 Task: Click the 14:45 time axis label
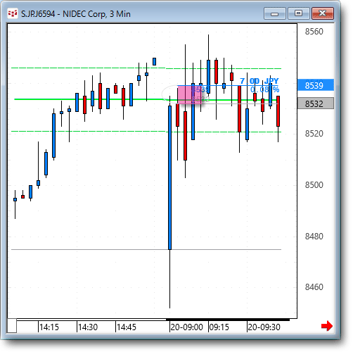coord(127,327)
